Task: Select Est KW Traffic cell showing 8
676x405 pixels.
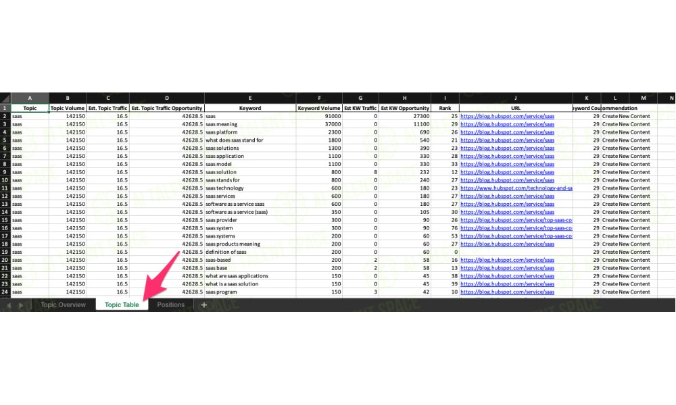Action: coord(360,172)
